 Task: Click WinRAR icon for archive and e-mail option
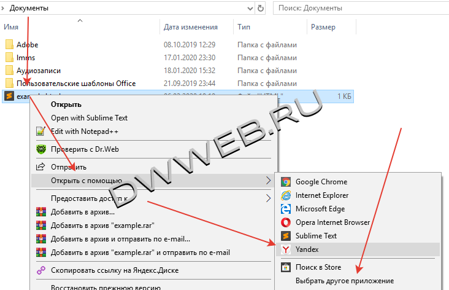coord(41,238)
